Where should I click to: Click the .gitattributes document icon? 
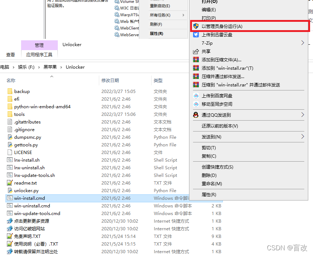click(x=9, y=122)
